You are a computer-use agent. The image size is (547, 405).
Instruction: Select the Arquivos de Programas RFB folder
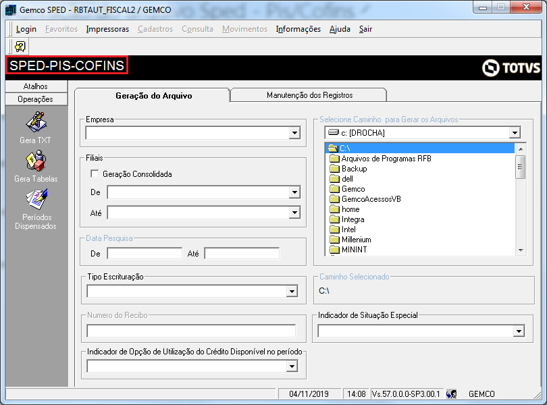coord(381,159)
